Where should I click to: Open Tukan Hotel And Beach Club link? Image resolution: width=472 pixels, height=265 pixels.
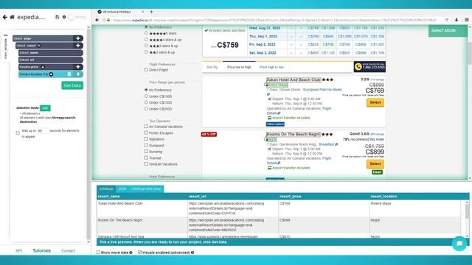[294, 79]
